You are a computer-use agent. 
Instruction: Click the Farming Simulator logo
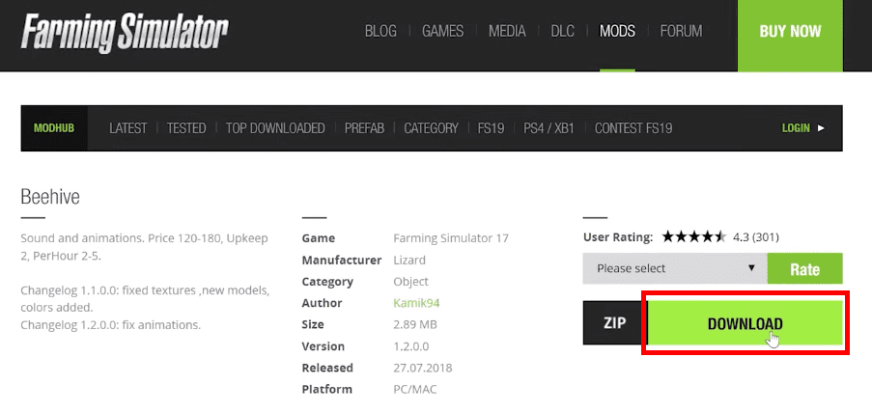[125, 31]
